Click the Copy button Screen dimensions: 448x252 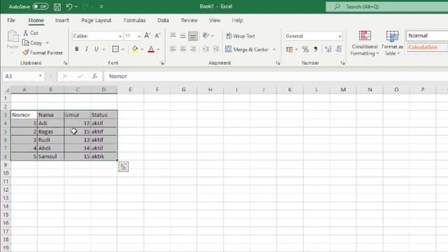click(33, 43)
